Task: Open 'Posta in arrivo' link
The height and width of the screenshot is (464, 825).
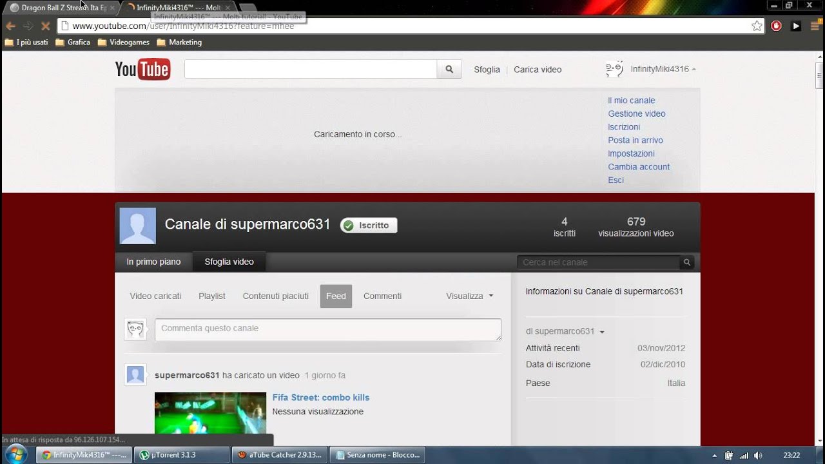Action: click(636, 140)
